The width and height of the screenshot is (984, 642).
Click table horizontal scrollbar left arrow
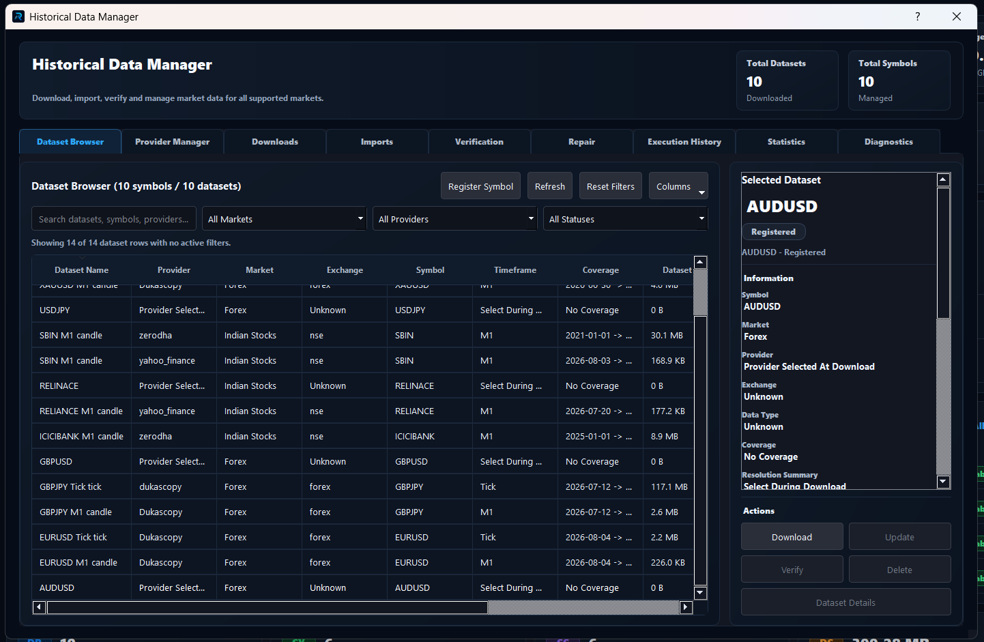click(x=39, y=607)
